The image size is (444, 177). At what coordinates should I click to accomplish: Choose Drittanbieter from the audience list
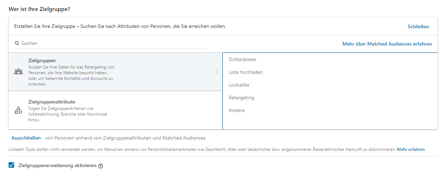(243, 59)
